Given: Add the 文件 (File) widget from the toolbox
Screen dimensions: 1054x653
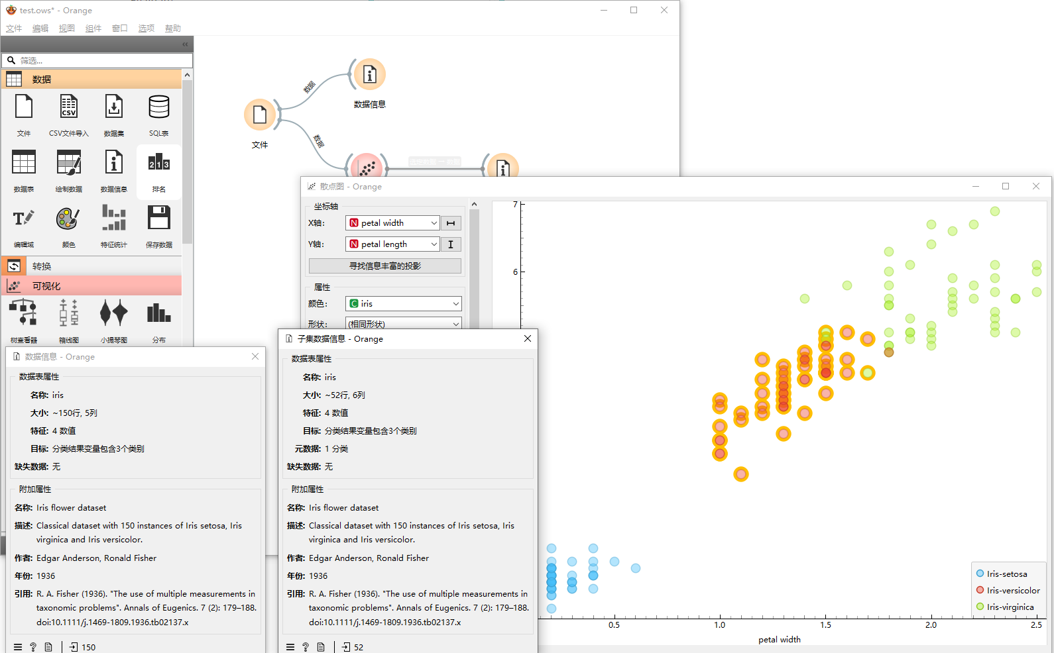Looking at the screenshot, I should 24,115.
